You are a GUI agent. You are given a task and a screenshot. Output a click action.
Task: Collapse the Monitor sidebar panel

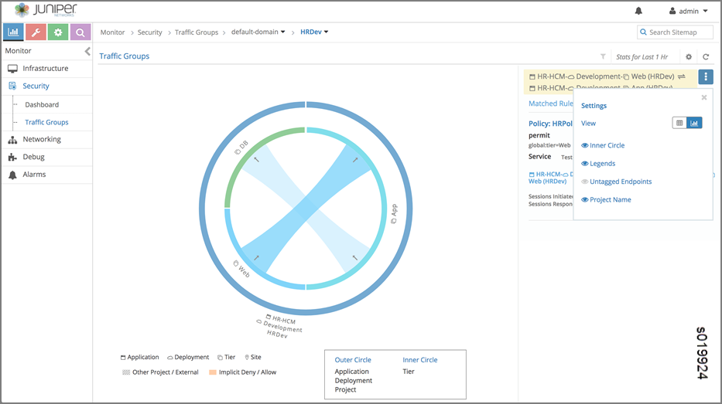[x=87, y=51]
